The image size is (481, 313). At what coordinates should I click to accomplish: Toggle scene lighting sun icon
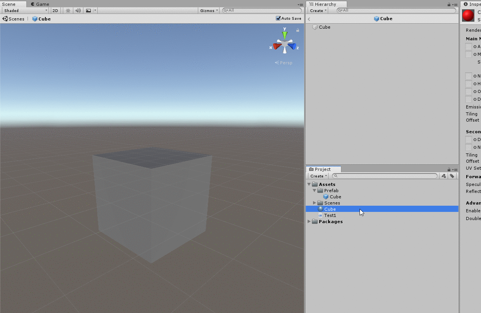[x=68, y=10]
